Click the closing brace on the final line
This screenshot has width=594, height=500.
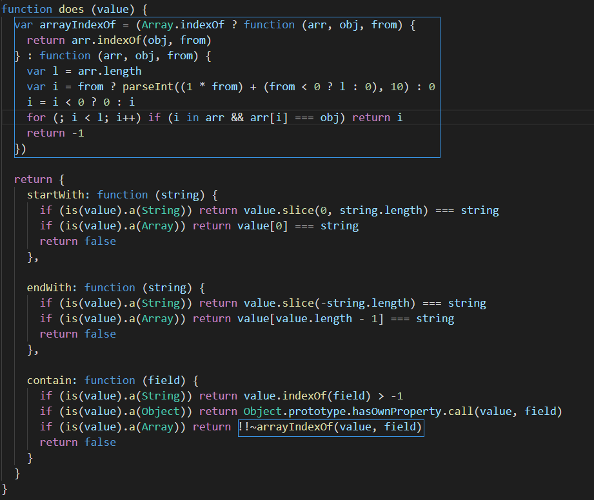3,488
